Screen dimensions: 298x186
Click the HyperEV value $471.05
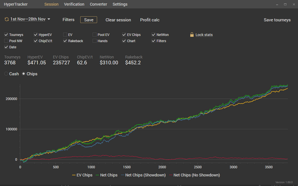[x=37, y=63]
